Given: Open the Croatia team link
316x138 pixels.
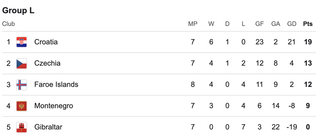Looking at the screenshot, I should click(46, 42).
